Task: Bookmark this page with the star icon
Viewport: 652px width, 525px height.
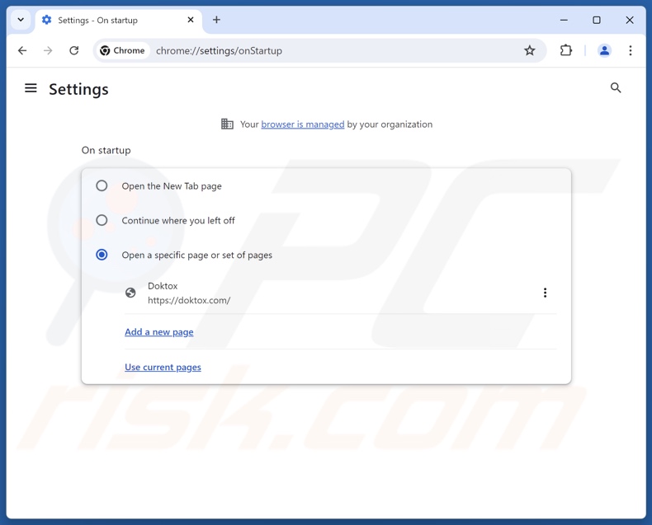Action: (530, 51)
